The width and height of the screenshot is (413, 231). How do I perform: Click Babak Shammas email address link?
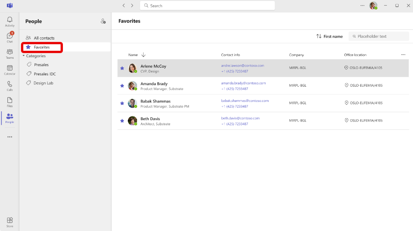pyautogui.click(x=245, y=101)
